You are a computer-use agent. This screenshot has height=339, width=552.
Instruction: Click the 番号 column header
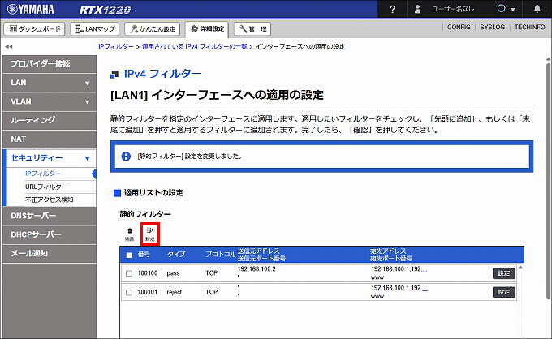144,255
